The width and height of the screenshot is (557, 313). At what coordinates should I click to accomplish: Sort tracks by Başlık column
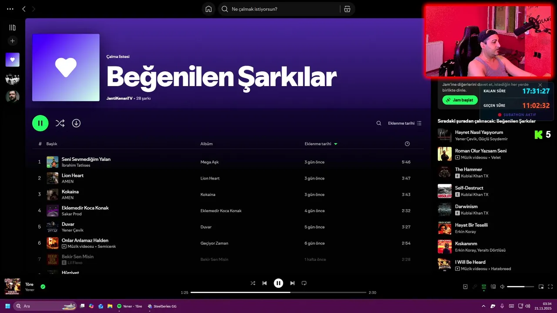[x=52, y=143]
